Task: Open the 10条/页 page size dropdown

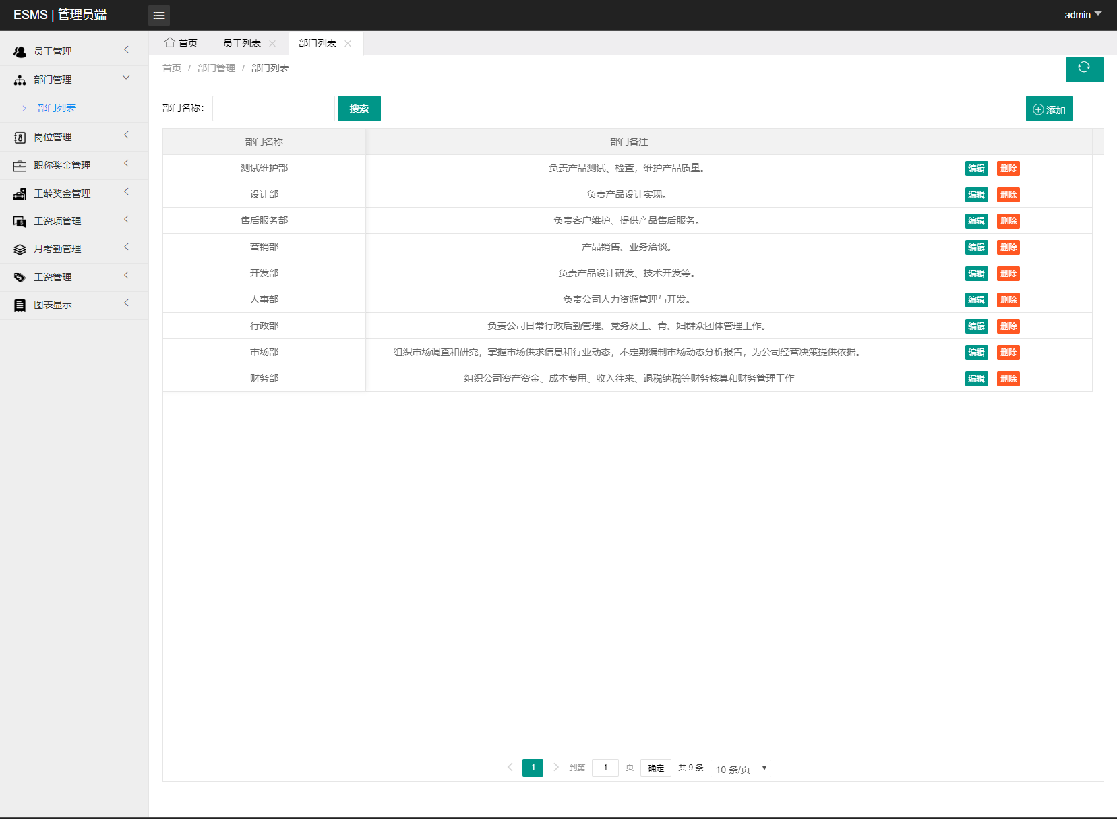Action: pos(740,768)
